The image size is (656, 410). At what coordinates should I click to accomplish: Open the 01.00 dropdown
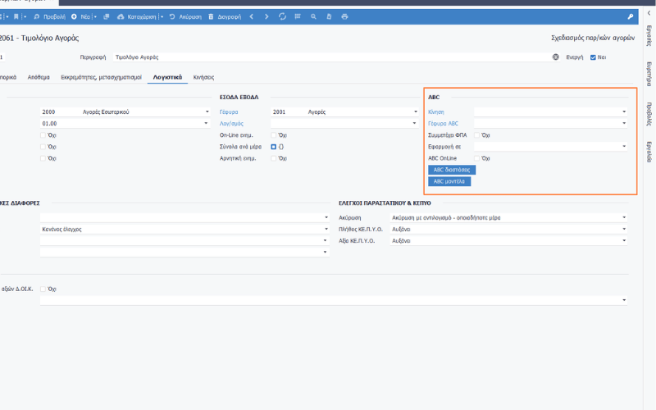[206, 124]
